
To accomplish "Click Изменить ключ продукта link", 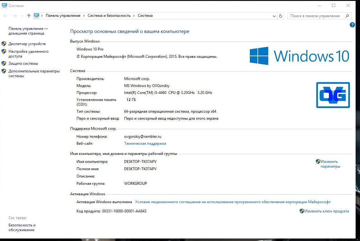I will (326, 211).
